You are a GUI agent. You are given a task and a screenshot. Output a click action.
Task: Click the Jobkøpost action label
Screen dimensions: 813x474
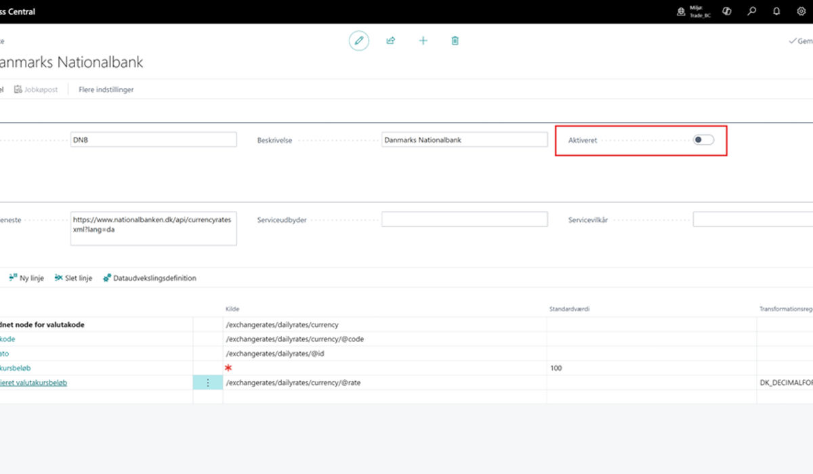41,89
